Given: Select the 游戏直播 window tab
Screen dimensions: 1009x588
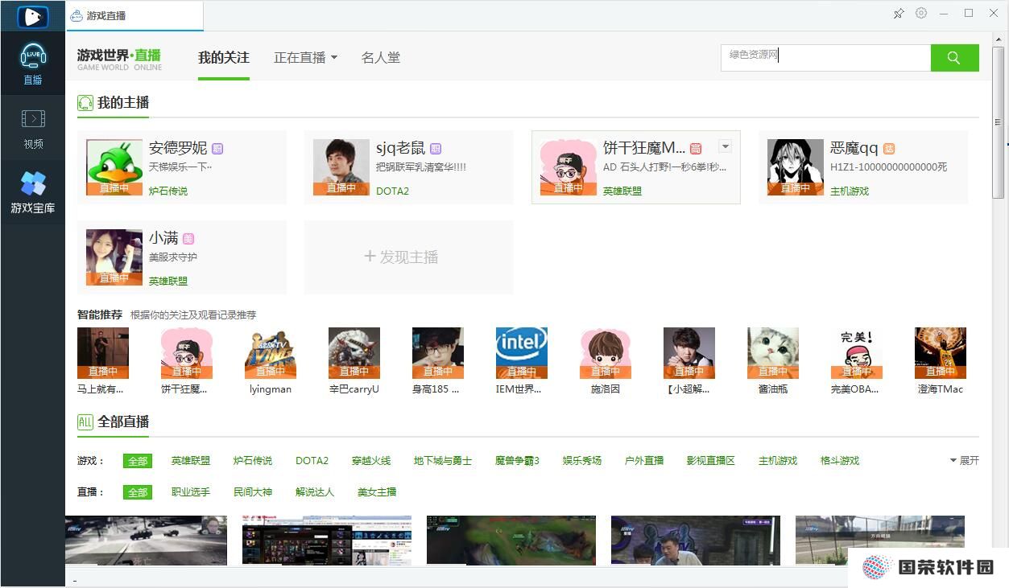Looking at the screenshot, I should 135,16.
